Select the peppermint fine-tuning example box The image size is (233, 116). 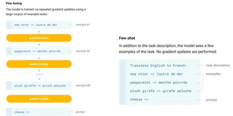pyautogui.click(x=39, y=51)
